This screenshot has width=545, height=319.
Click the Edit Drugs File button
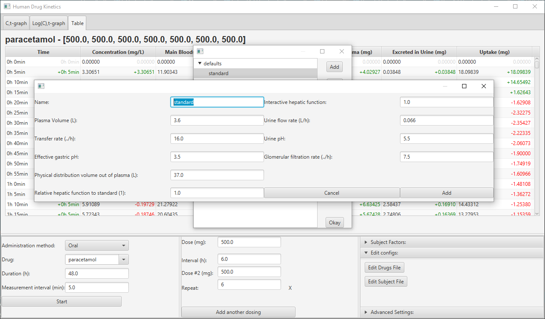384,268
